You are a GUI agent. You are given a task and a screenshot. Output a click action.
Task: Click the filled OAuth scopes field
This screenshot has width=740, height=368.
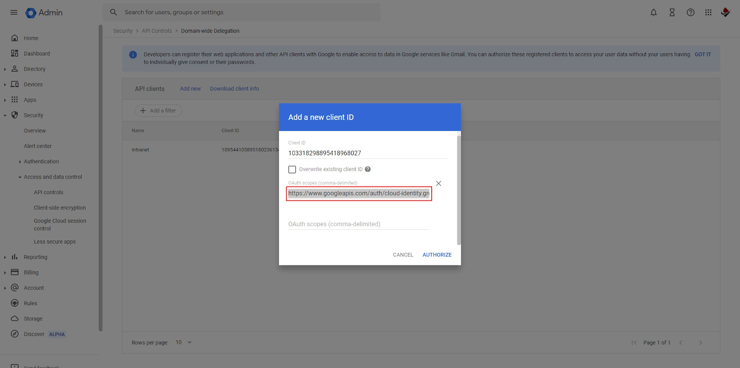pos(359,193)
